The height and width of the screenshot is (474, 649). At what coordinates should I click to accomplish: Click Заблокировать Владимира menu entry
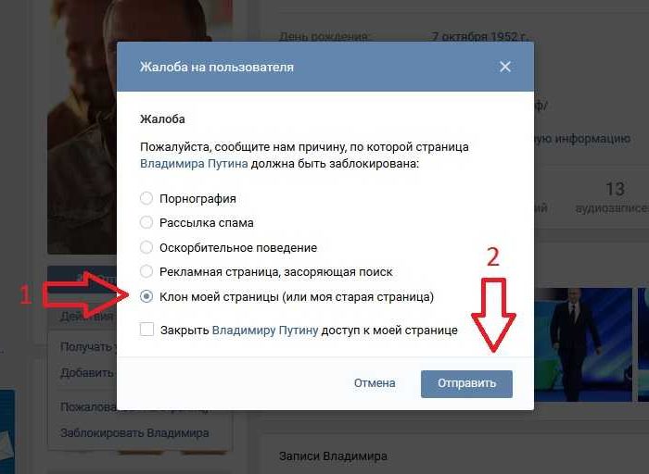(x=134, y=433)
